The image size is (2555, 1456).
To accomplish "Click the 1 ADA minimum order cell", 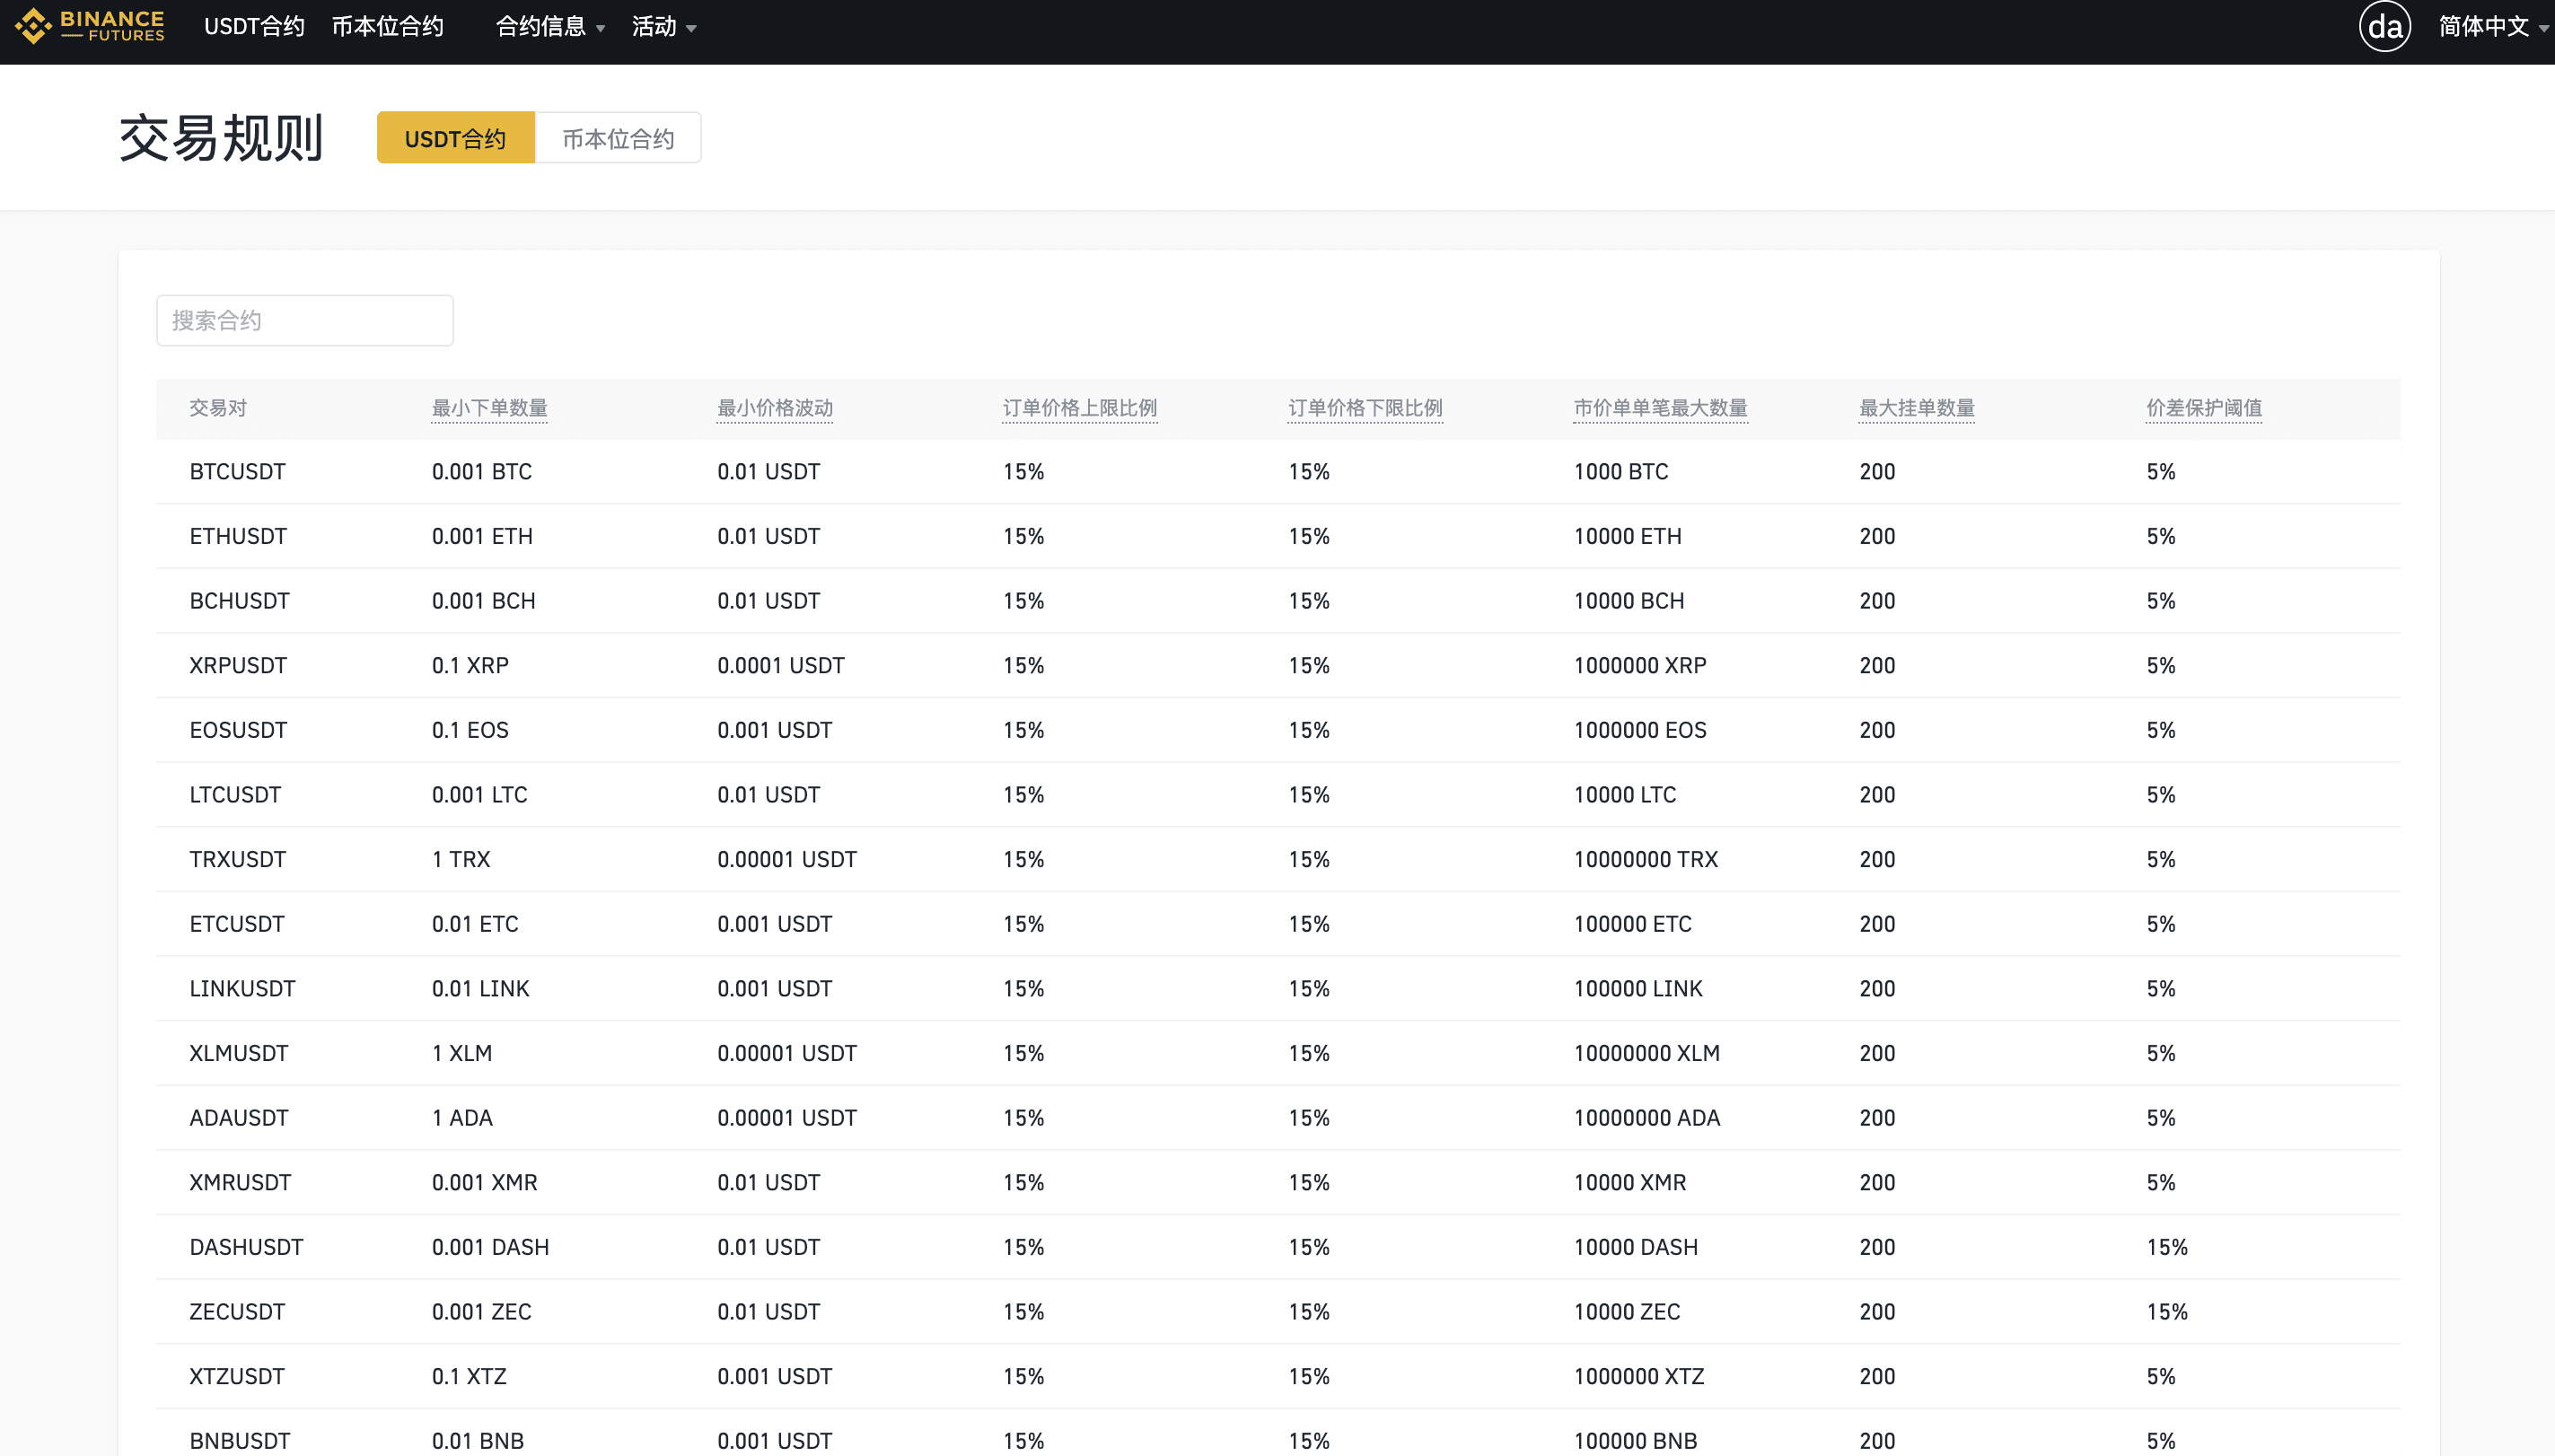I will pyautogui.click(x=462, y=1118).
